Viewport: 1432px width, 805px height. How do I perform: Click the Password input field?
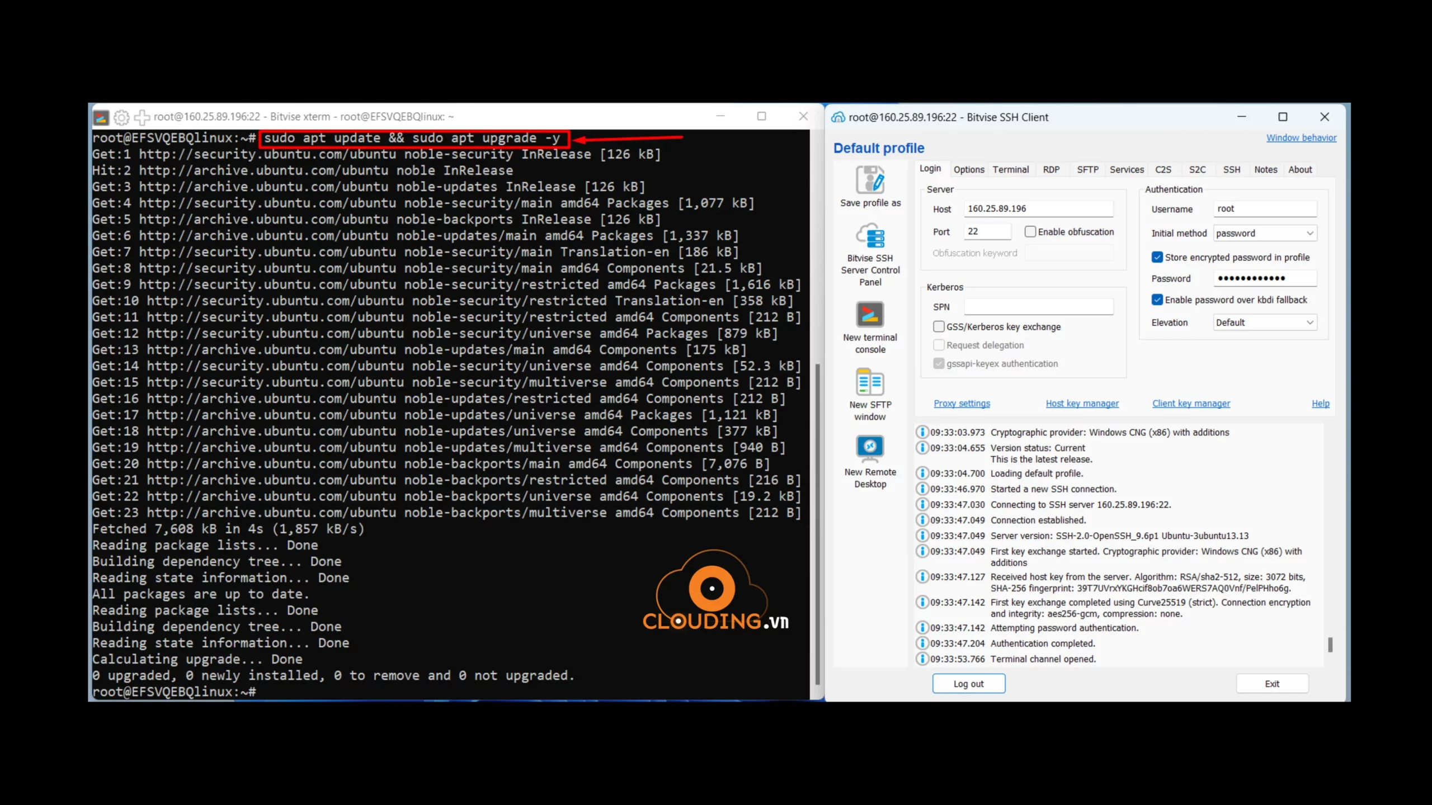click(1265, 278)
